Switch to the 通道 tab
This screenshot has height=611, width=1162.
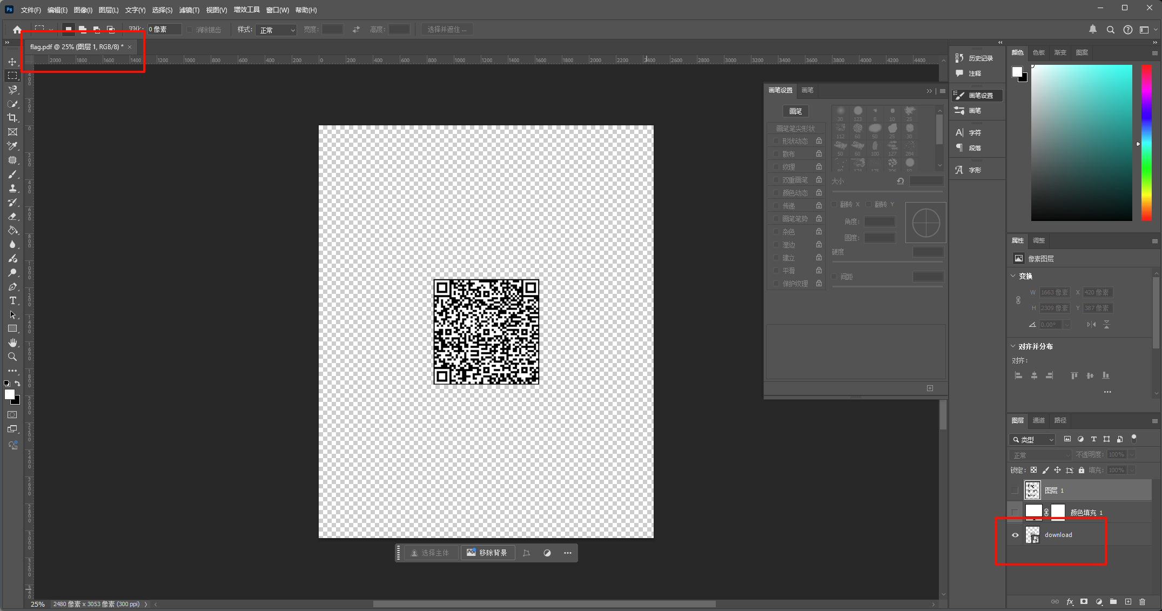pos(1038,420)
